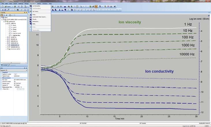Toggle the 100000,000 Hz frequency checkbox
This screenshot has height=127, width=211.
click(x=8, y=45)
